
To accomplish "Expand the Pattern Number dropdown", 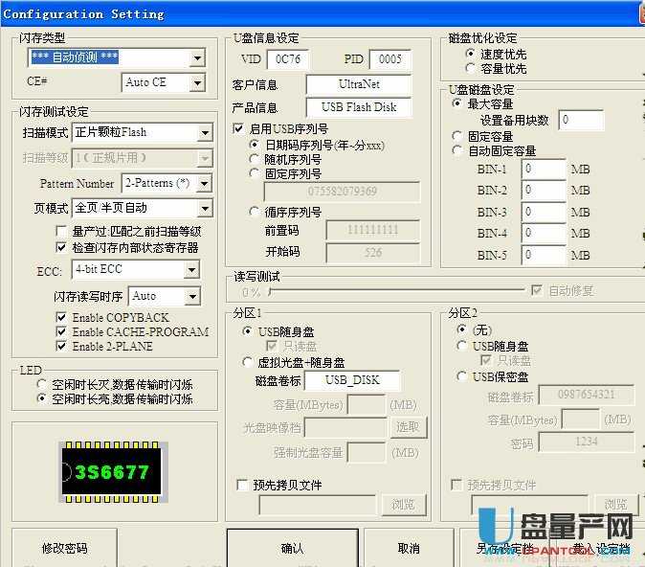I will [x=205, y=183].
